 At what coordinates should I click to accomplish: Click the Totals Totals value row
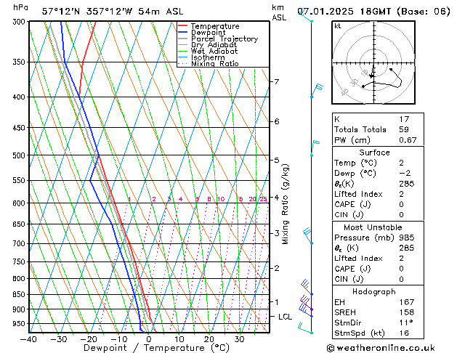[x=372, y=129]
